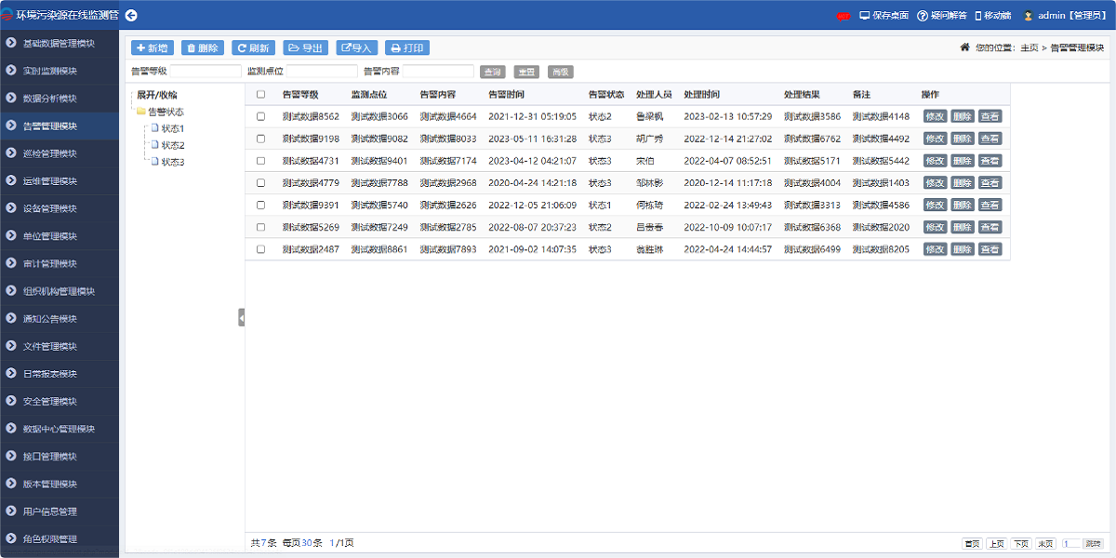Viewport: 1116px width, 558px height.
Task: Click the red HOT notification icon
Action: tap(844, 16)
